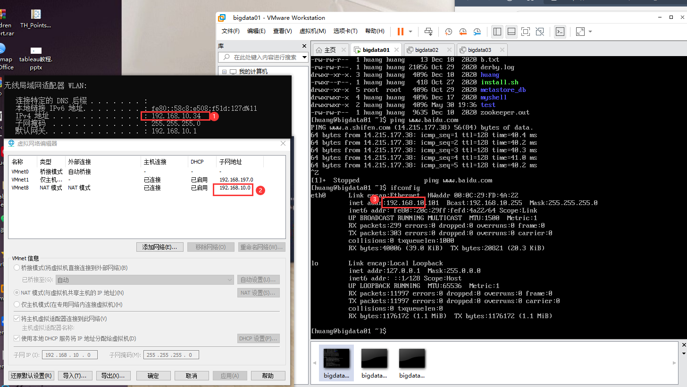Open the dropdown arrow next to the pause button
Screen dimensions: 687x387
pos(411,32)
